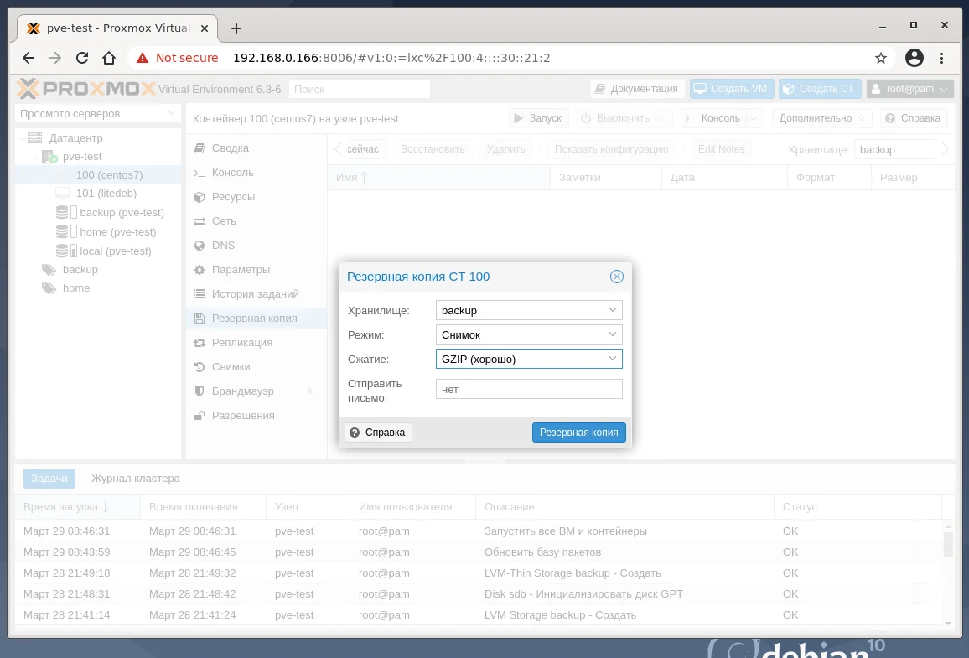Open Chrome's three-dot menu
Screen dimensions: 969x658
tap(941, 58)
